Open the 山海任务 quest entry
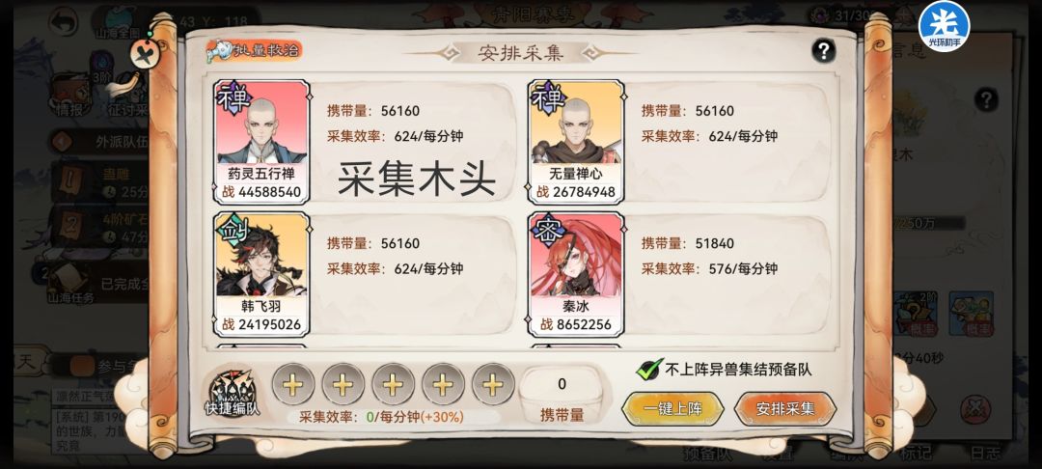The height and width of the screenshot is (469, 1042). (70, 284)
